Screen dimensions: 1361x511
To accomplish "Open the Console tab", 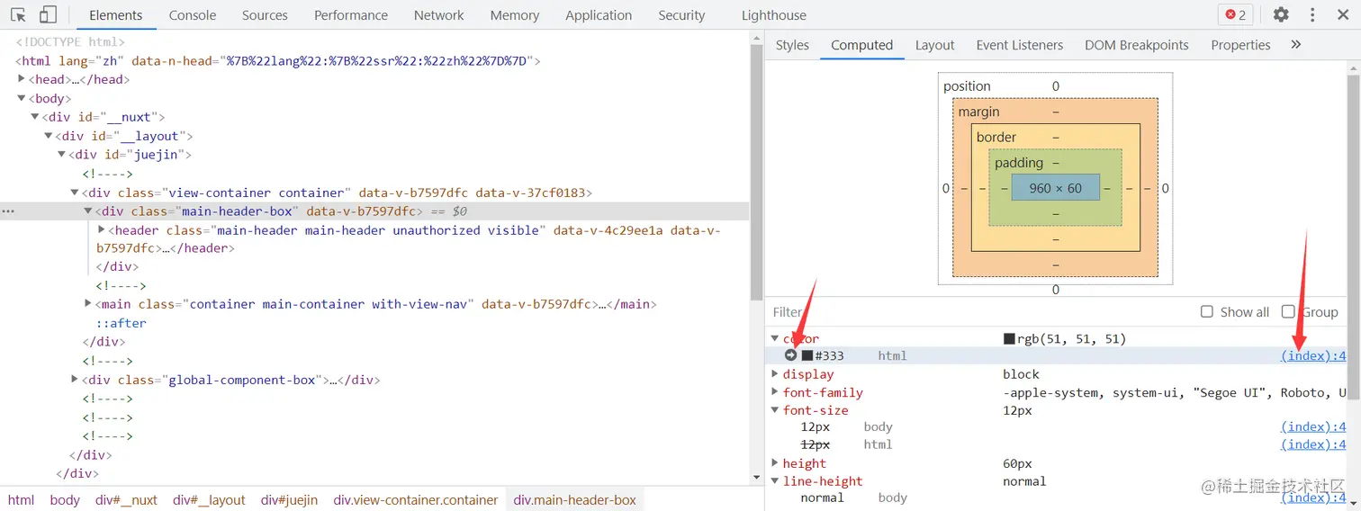I will tap(193, 15).
